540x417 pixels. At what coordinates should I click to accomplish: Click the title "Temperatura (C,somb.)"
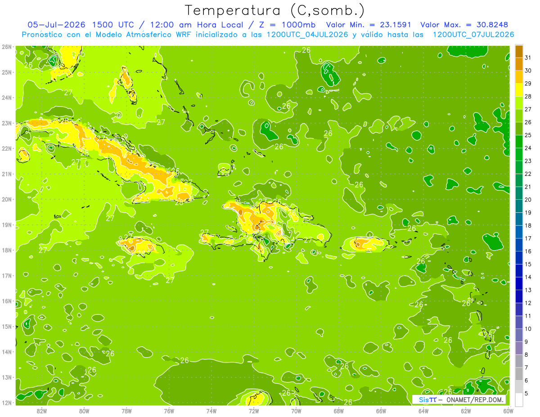tap(274, 10)
